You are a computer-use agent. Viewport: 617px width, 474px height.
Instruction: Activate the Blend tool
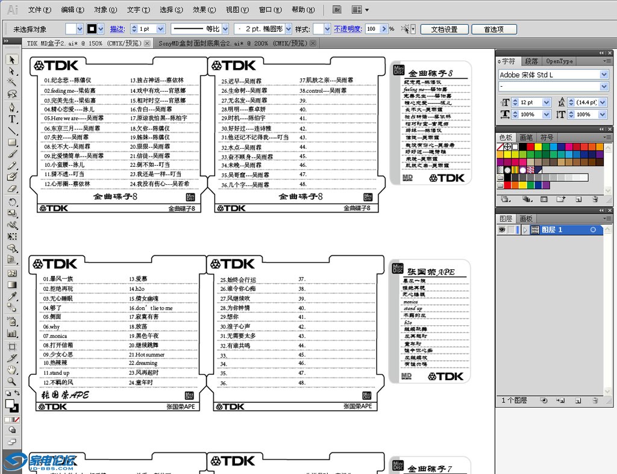click(x=12, y=308)
